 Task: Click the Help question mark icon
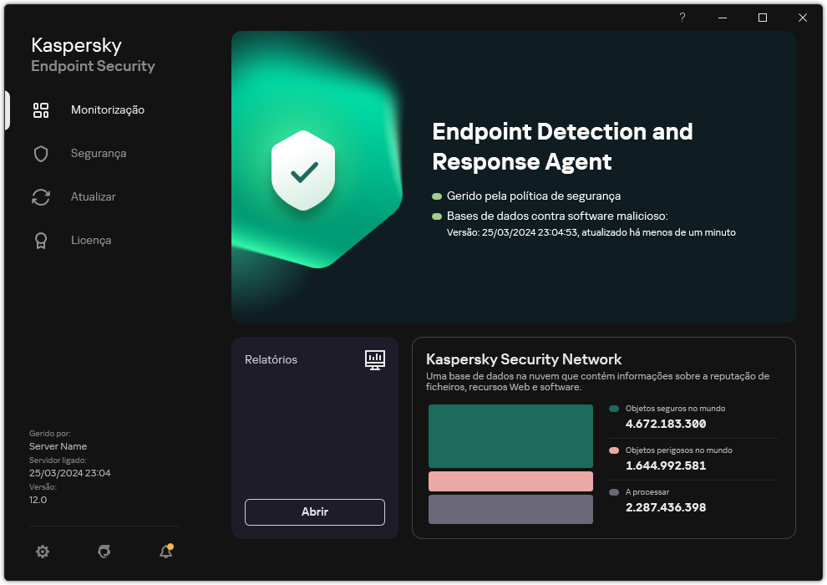coord(682,18)
